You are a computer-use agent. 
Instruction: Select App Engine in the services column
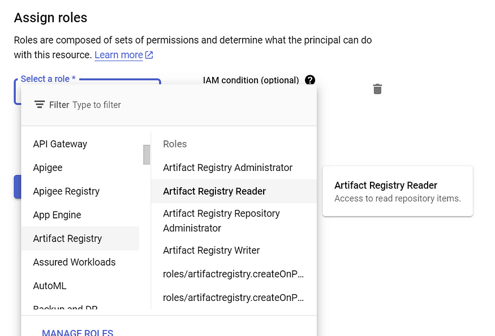[57, 215]
